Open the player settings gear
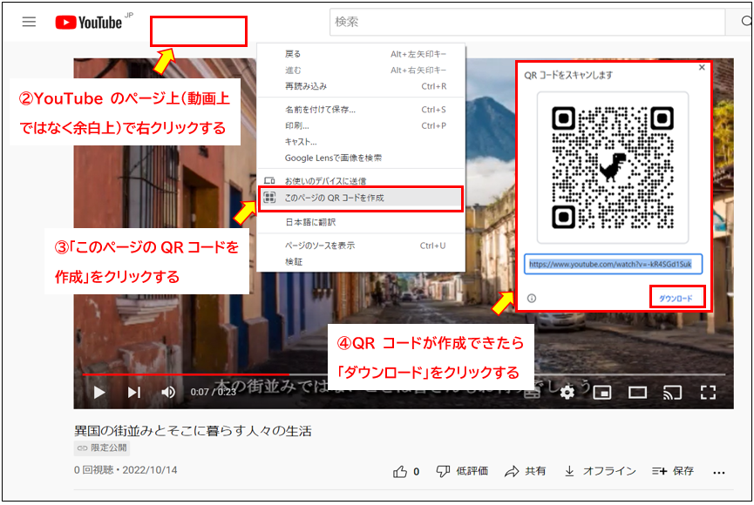The image size is (754, 505). (x=567, y=392)
